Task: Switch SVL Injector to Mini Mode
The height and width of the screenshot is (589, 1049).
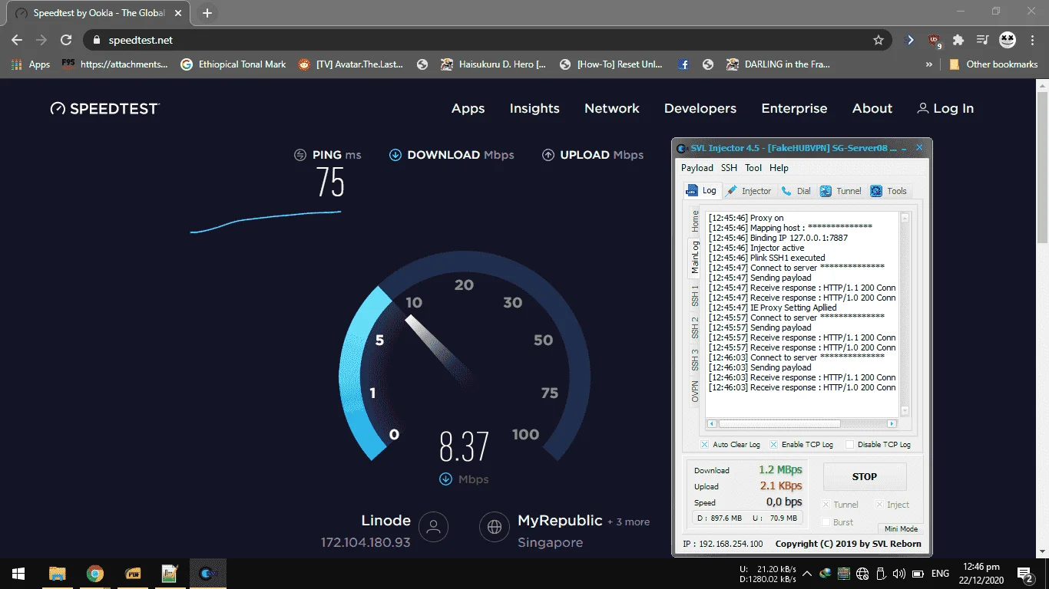Action: coord(901,529)
